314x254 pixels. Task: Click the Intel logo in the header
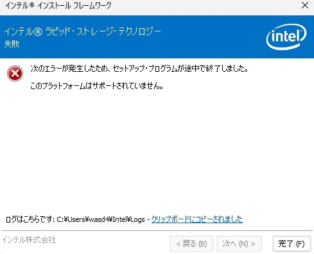click(286, 37)
